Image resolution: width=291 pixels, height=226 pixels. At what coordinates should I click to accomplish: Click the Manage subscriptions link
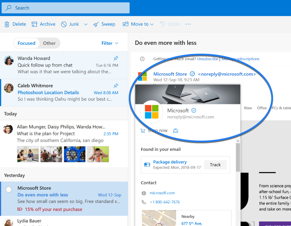tap(241, 59)
